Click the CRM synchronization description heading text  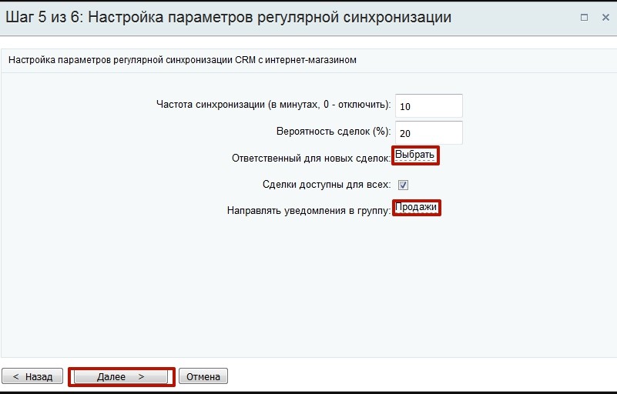182,59
